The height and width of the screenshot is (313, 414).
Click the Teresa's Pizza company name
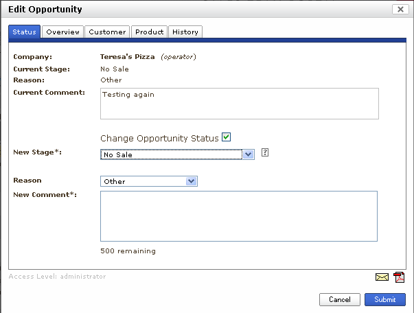(128, 56)
